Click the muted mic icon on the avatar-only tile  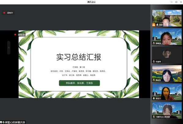tap(154, 62)
